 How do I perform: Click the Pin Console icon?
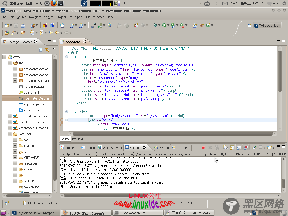pyautogui.click(x=254, y=147)
